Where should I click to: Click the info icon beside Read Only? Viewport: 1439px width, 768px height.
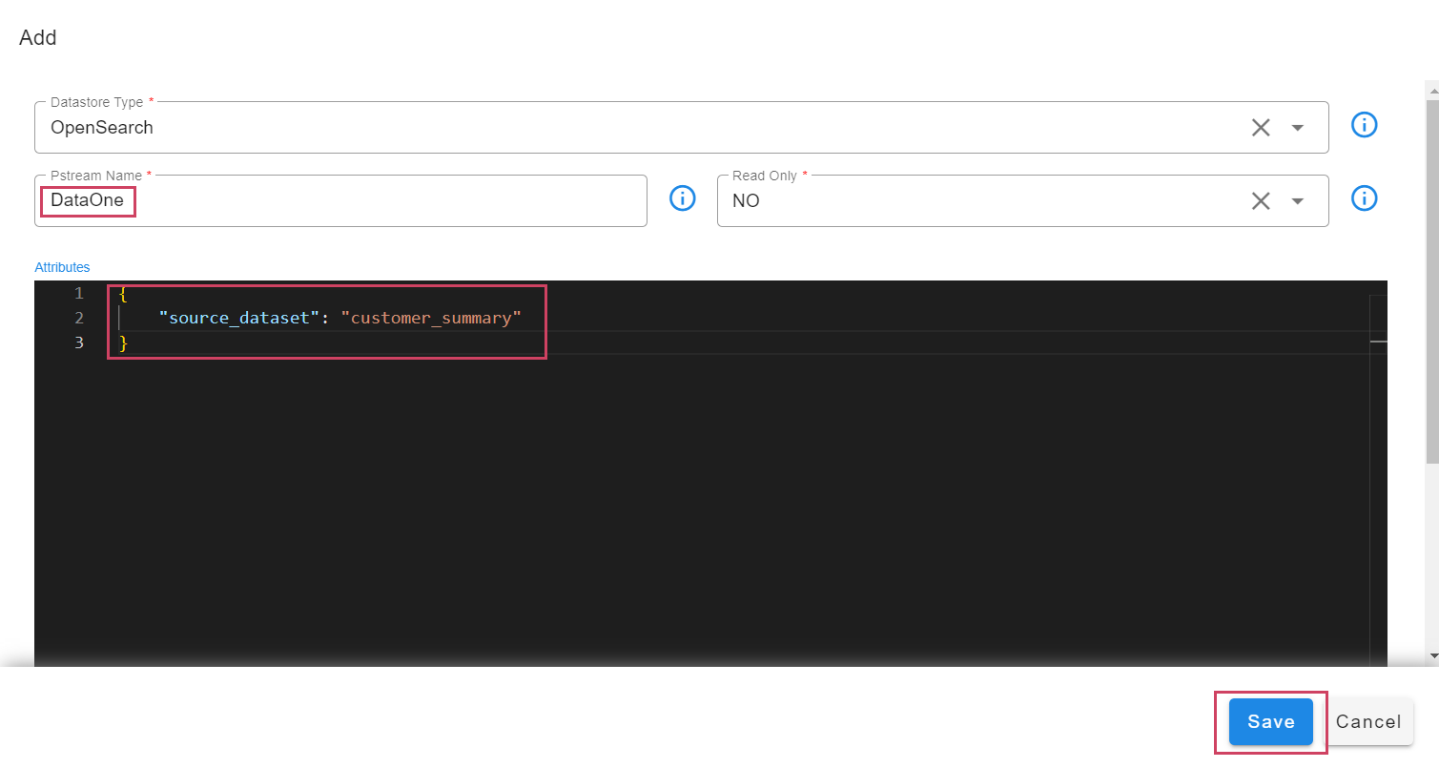click(x=1364, y=198)
